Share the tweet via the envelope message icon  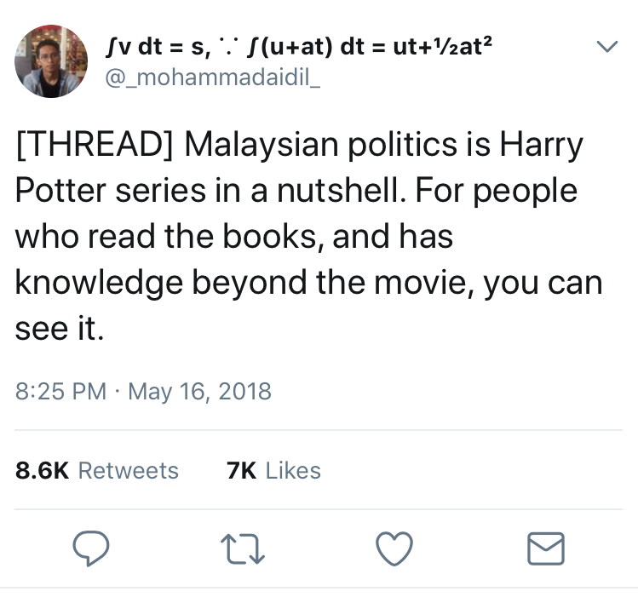point(546,548)
